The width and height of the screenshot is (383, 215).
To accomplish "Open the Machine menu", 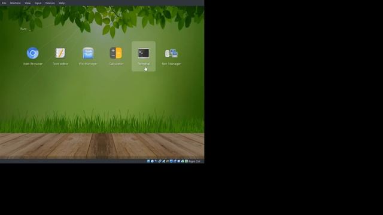I will [x=16, y=3].
